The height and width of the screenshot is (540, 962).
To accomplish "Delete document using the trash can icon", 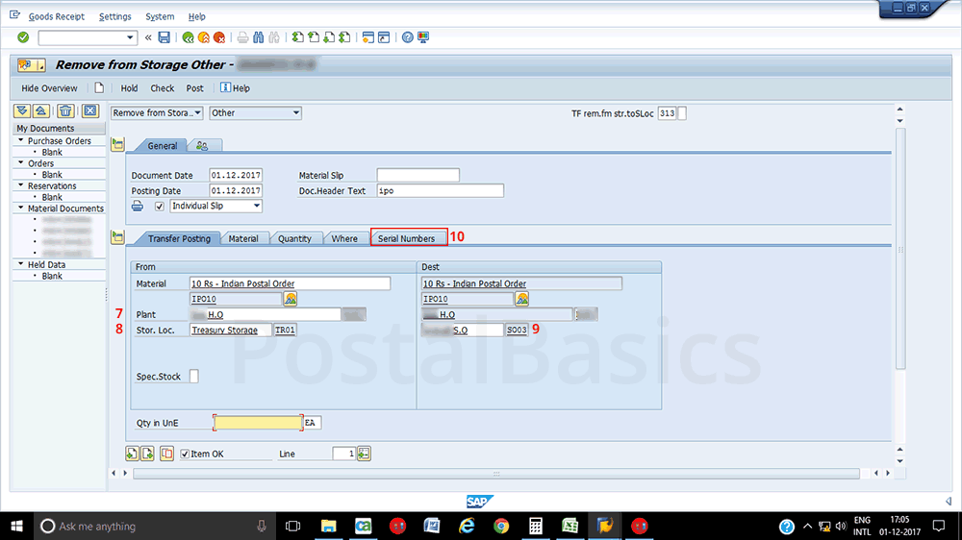I will tap(66, 111).
